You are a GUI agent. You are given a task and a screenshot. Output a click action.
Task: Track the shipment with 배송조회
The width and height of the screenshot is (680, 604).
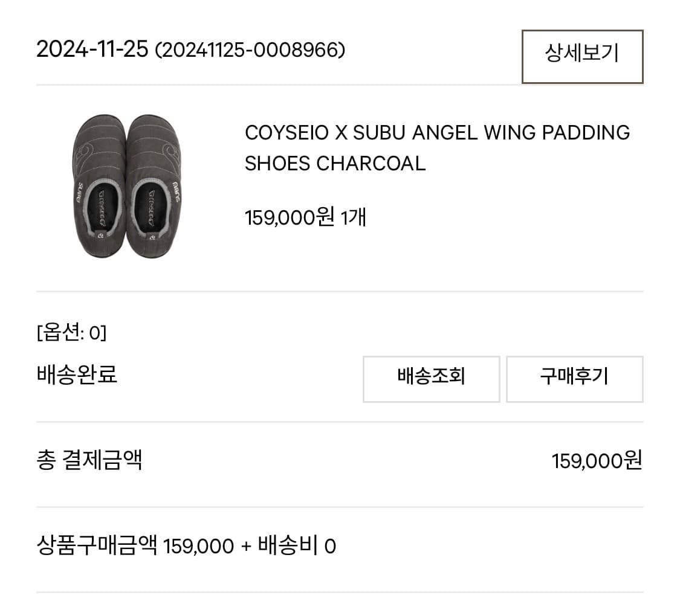click(x=430, y=379)
